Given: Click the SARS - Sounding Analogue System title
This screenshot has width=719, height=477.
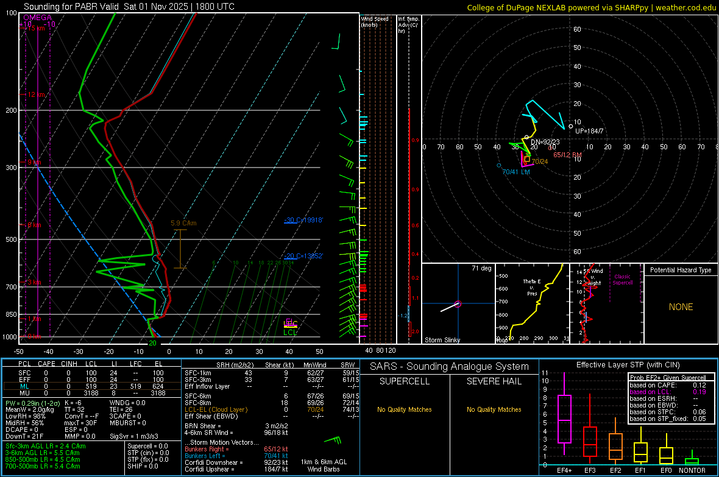Looking at the screenshot, I should [449, 367].
